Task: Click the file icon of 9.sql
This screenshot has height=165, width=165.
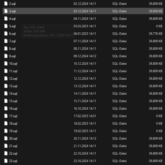Action: [x=6, y=56]
